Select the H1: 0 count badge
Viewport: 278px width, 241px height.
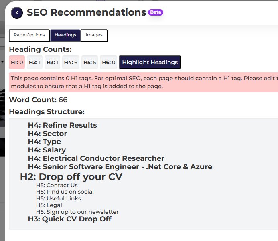click(x=17, y=62)
